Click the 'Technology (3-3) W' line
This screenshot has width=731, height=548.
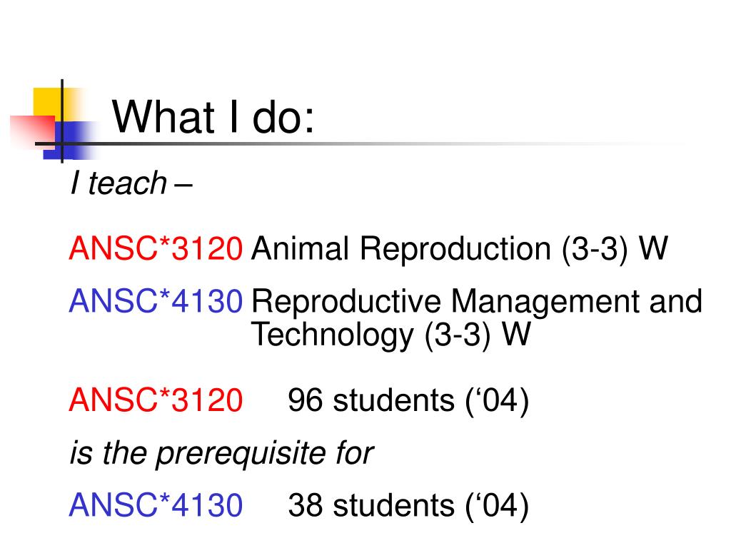pos(390,335)
